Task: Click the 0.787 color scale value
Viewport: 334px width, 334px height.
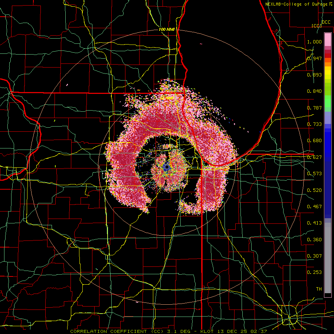Action: coord(314,108)
